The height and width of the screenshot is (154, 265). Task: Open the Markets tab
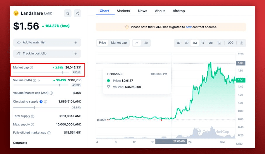tap(123, 11)
